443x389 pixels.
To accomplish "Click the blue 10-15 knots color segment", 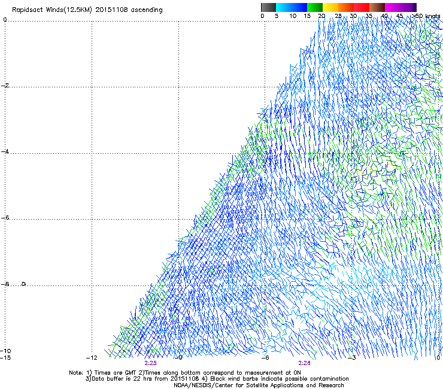I will pyautogui.click(x=299, y=7).
